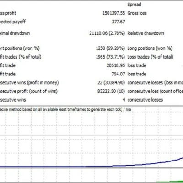Select the Spread label
The width and height of the screenshot is (183, 183).
point(134,5)
